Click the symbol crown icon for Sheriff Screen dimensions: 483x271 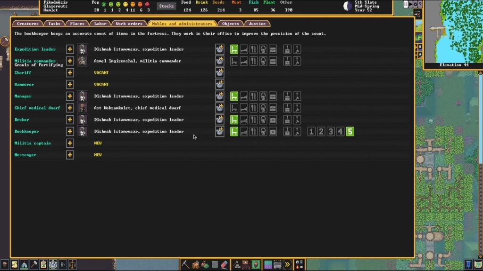coord(220,72)
